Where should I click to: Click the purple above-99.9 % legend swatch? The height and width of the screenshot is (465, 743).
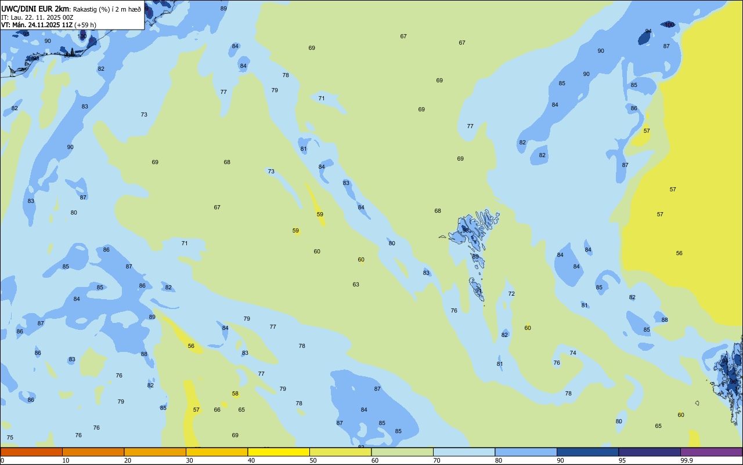[711, 452]
